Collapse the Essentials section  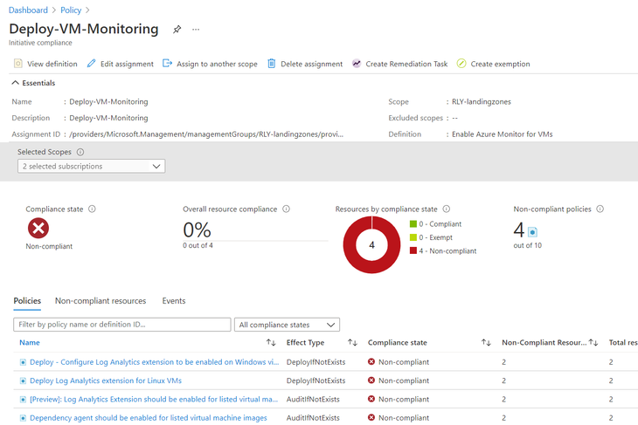coord(16,83)
